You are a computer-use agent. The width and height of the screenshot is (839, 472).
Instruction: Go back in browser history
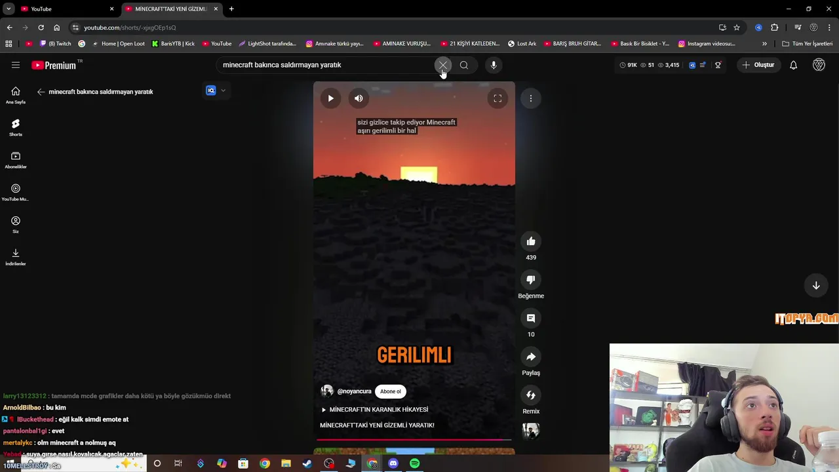click(x=9, y=28)
